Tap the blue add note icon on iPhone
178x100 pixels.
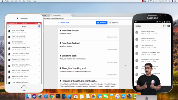point(39,26)
